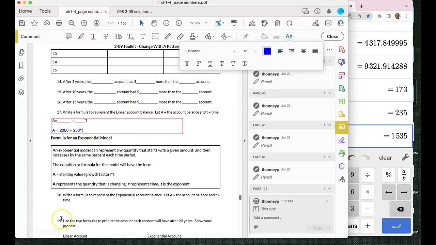This screenshot has width=436, height=245.
Task: Click the Save disk icon
Action: [22, 23]
